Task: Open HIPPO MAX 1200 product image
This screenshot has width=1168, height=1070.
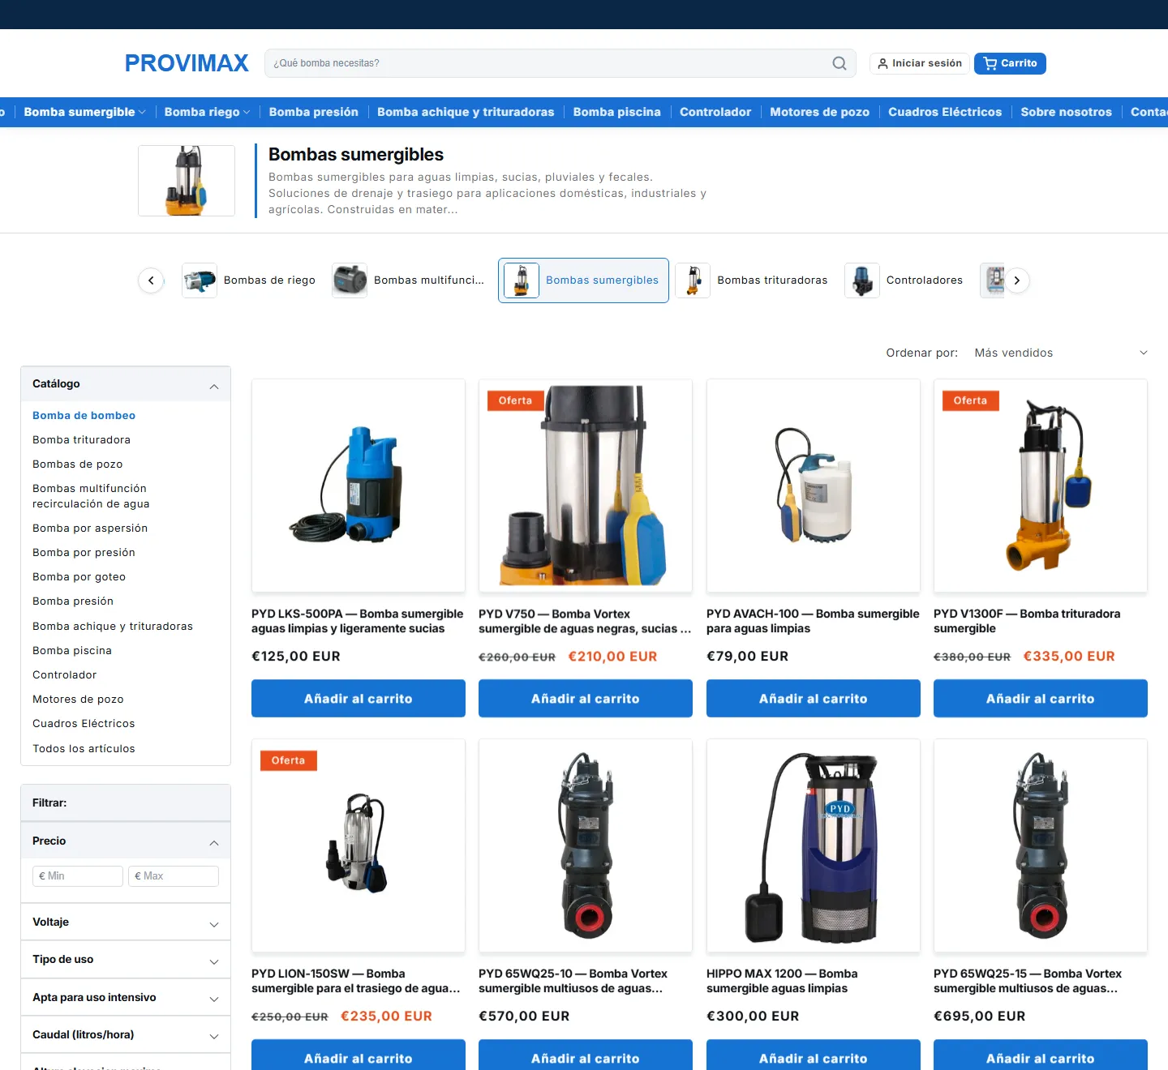Action: [814, 845]
